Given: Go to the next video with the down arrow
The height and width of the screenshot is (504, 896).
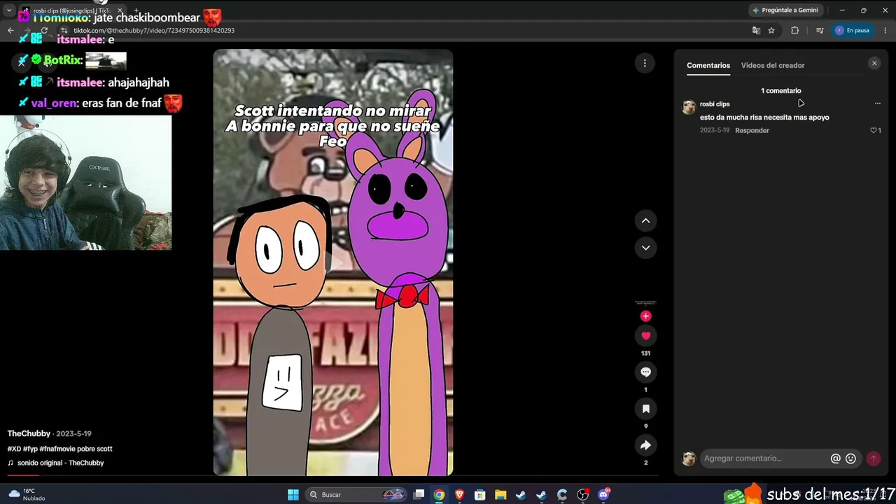Looking at the screenshot, I should pyautogui.click(x=645, y=248).
